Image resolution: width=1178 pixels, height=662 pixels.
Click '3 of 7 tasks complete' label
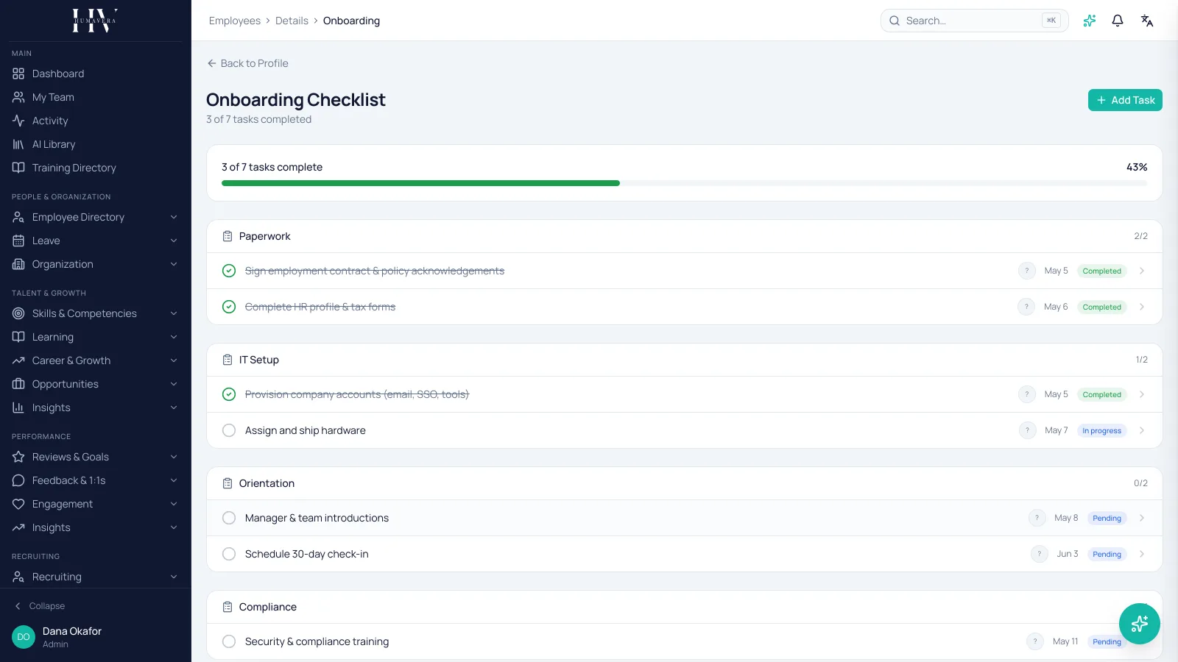pyautogui.click(x=272, y=167)
